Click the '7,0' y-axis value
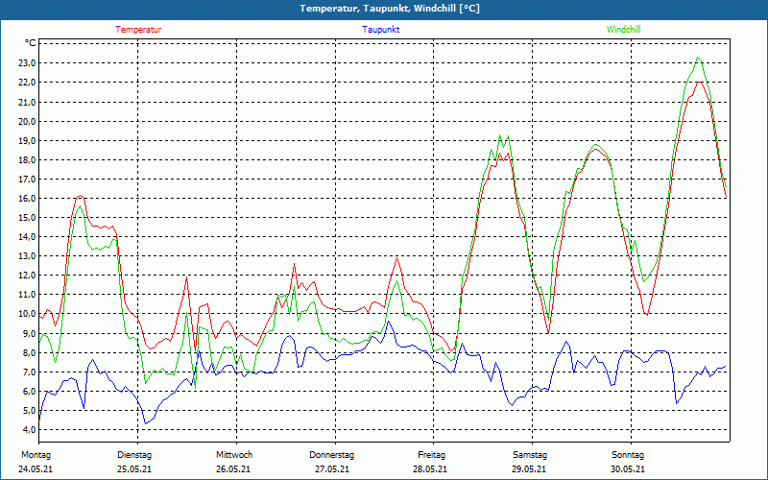Viewport: 768px width, 480px height. pyautogui.click(x=29, y=372)
